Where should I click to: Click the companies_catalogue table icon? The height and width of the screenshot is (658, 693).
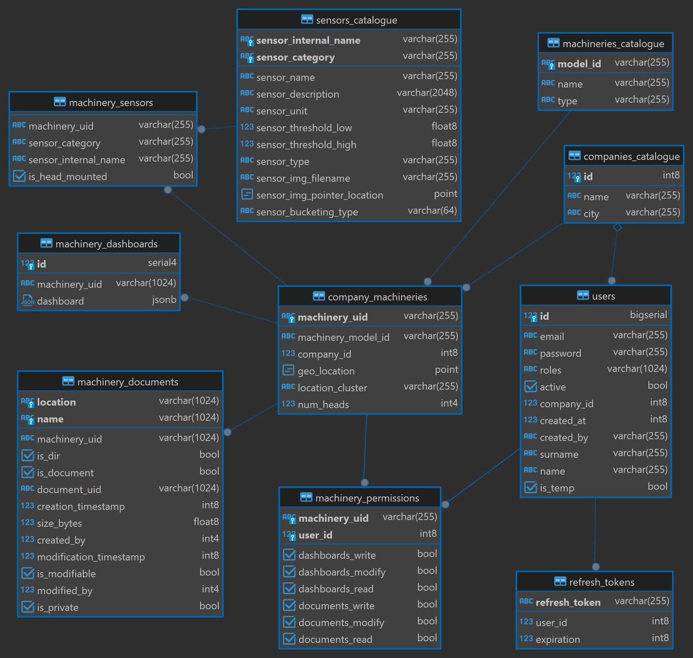tap(574, 156)
